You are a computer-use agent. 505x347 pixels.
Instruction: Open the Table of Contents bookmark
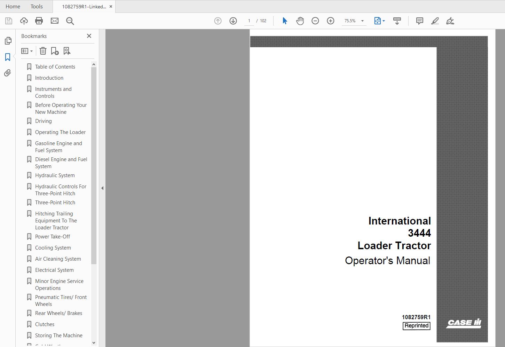[55, 67]
